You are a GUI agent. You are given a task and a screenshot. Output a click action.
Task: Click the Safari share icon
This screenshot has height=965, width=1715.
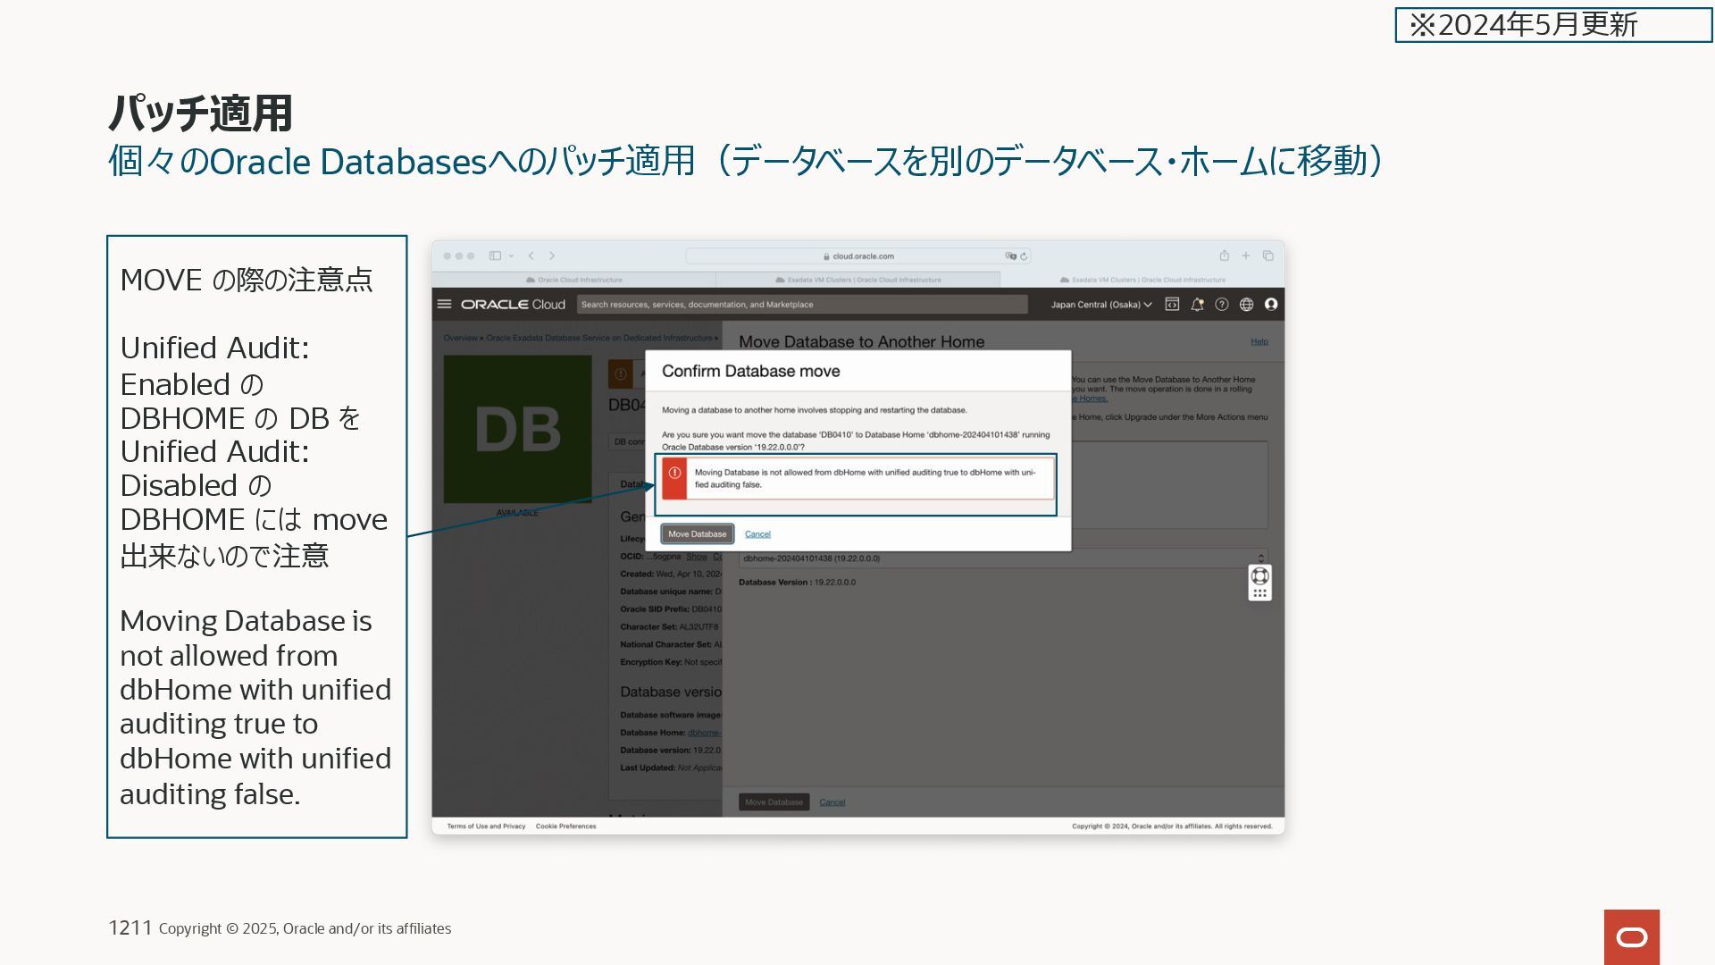pos(1224,256)
